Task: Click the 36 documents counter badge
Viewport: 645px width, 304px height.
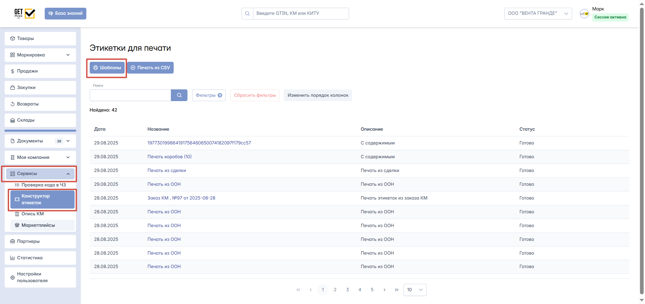Action: click(x=59, y=141)
